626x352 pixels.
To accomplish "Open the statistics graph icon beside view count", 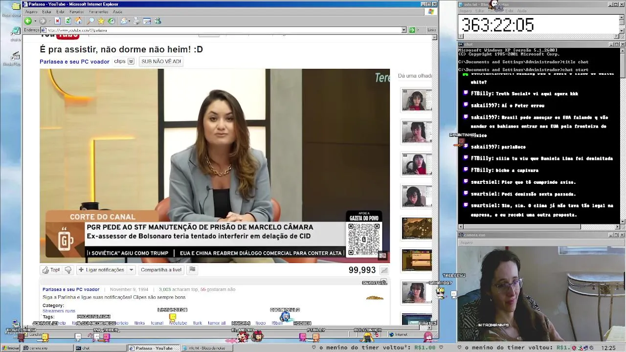I will (384, 270).
